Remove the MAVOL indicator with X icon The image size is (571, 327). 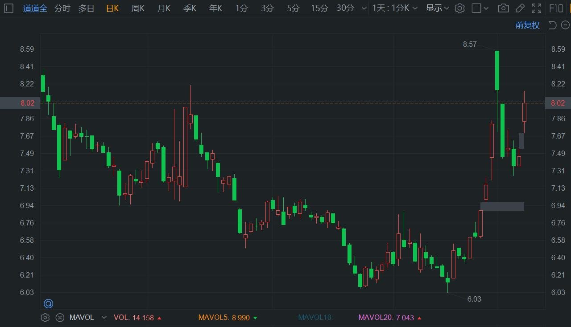click(60, 318)
